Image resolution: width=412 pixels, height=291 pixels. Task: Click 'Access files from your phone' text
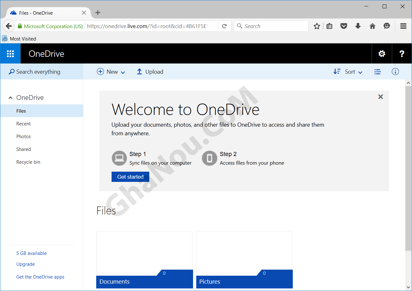coord(252,163)
